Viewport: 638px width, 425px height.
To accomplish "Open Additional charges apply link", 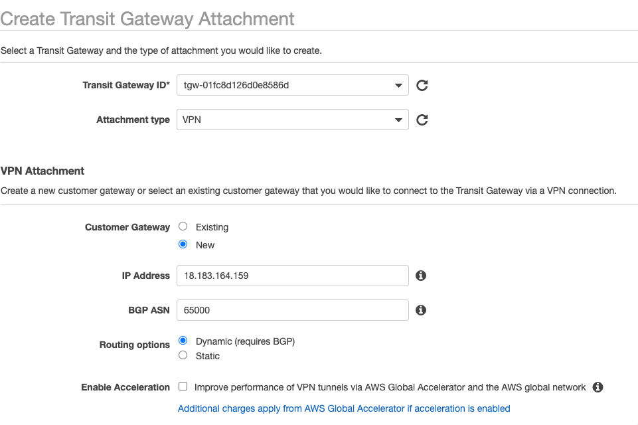I will 344,408.
